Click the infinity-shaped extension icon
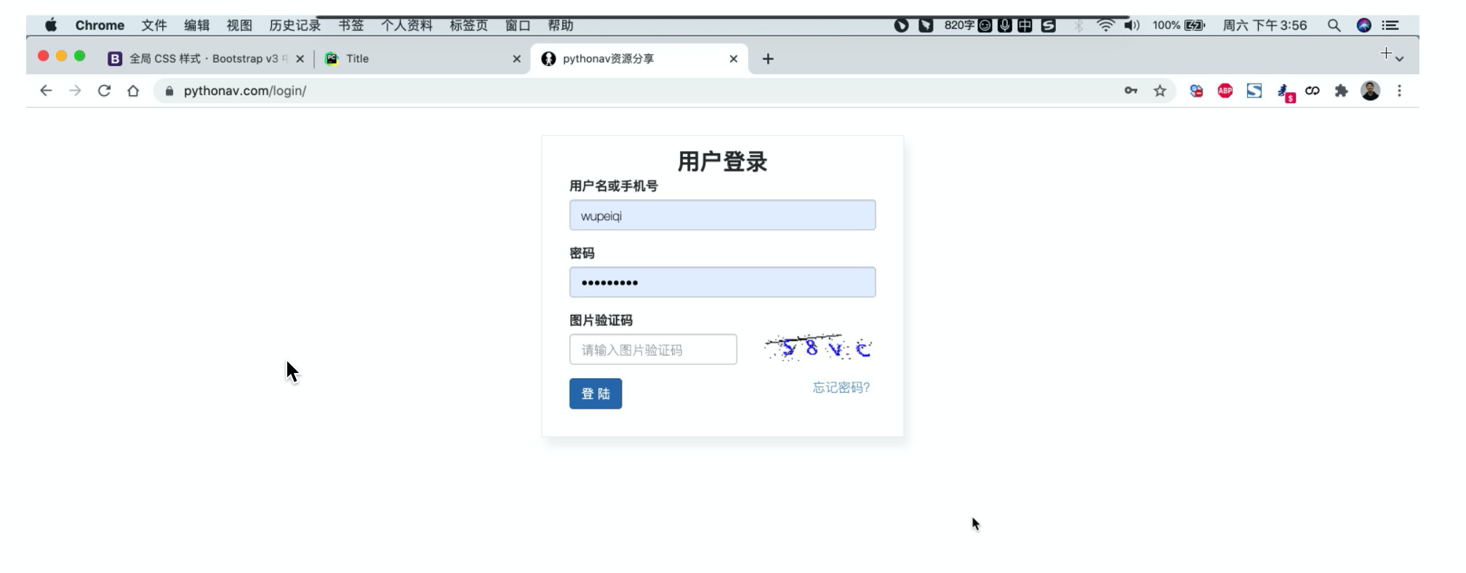This screenshot has width=1466, height=573. (x=1313, y=91)
